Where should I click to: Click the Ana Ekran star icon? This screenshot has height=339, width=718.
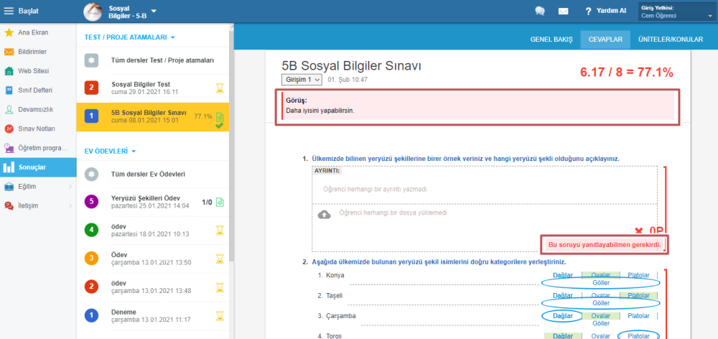coord(9,32)
